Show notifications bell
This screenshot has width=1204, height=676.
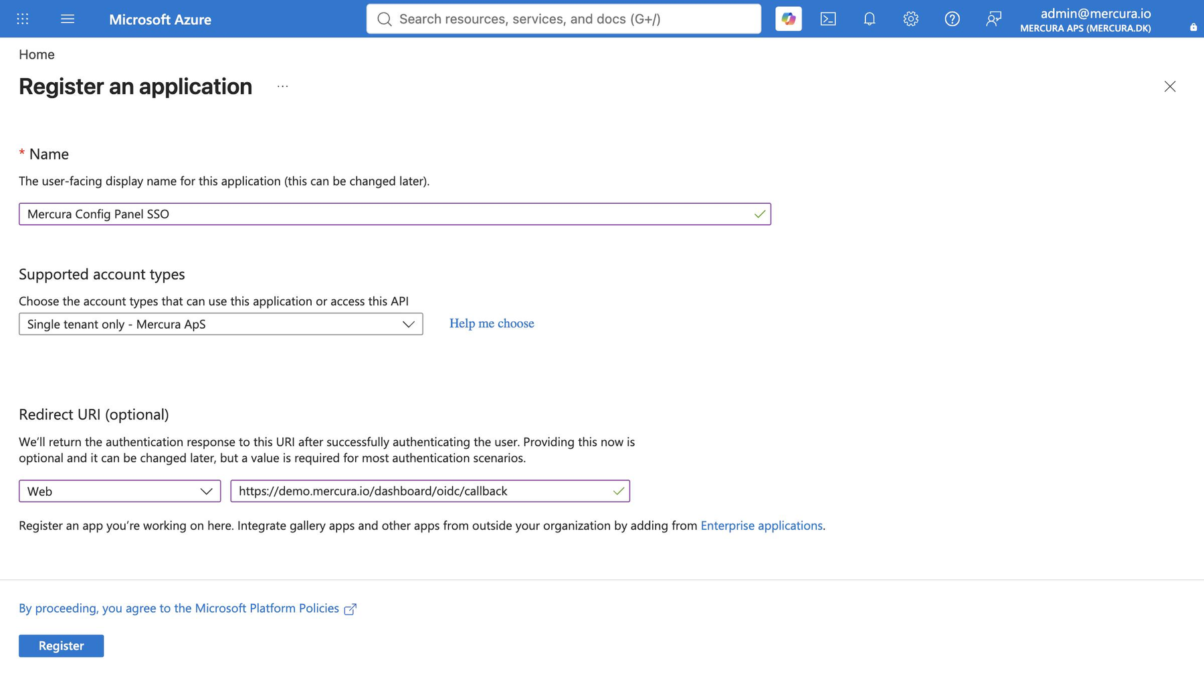(869, 19)
